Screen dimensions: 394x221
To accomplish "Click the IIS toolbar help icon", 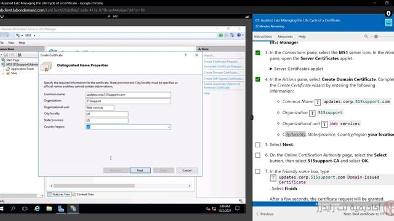I will [x=239, y=35].
